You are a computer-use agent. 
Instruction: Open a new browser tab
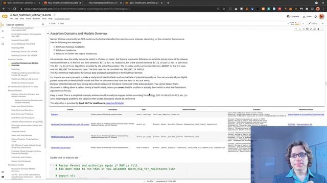(x=168, y=3)
